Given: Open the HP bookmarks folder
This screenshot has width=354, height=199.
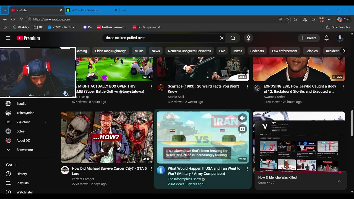Looking at the screenshot, I should (x=38, y=27).
